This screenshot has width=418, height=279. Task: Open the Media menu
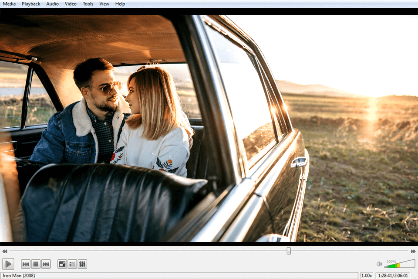[x=9, y=4]
